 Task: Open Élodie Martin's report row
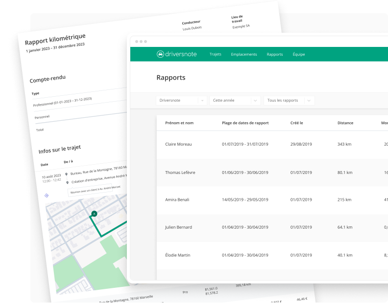pyautogui.click(x=178, y=255)
